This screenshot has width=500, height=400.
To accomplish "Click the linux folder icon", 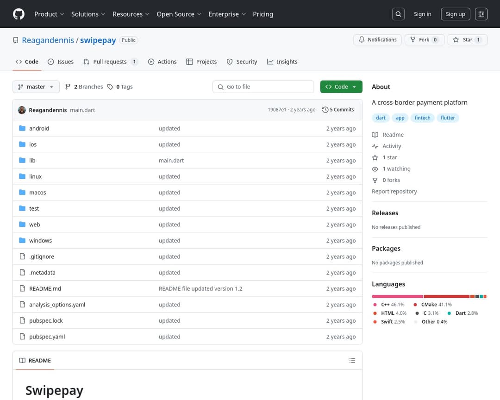I will pyautogui.click(x=22, y=176).
